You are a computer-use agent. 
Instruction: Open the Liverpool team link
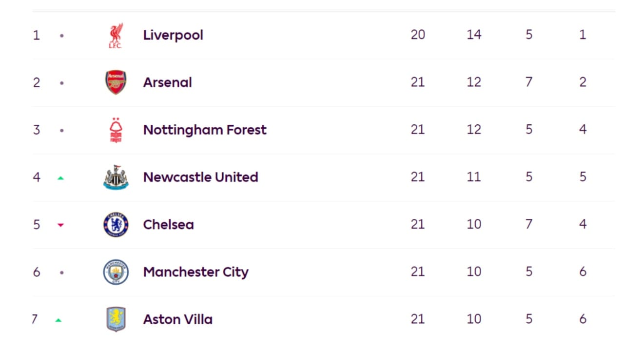(173, 35)
